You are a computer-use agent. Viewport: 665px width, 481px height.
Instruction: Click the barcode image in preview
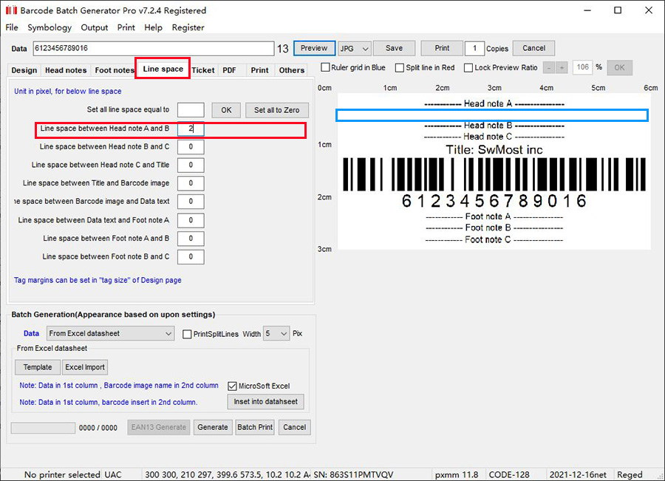[494, 174]
